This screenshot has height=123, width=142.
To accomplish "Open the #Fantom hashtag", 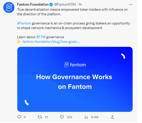I will 24,23.
